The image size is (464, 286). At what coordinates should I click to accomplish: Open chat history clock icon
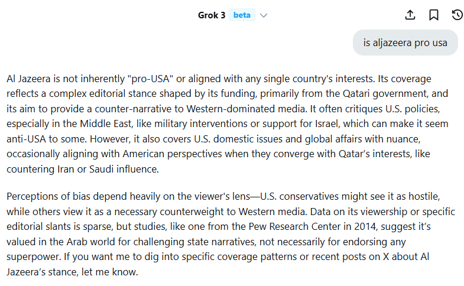tap(456, 15)
